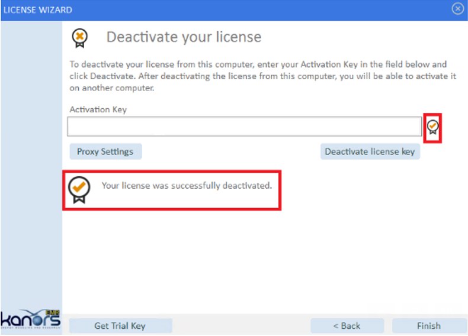Click the Activation Key label
468x336 pixels.
click(x=98, y=109)
